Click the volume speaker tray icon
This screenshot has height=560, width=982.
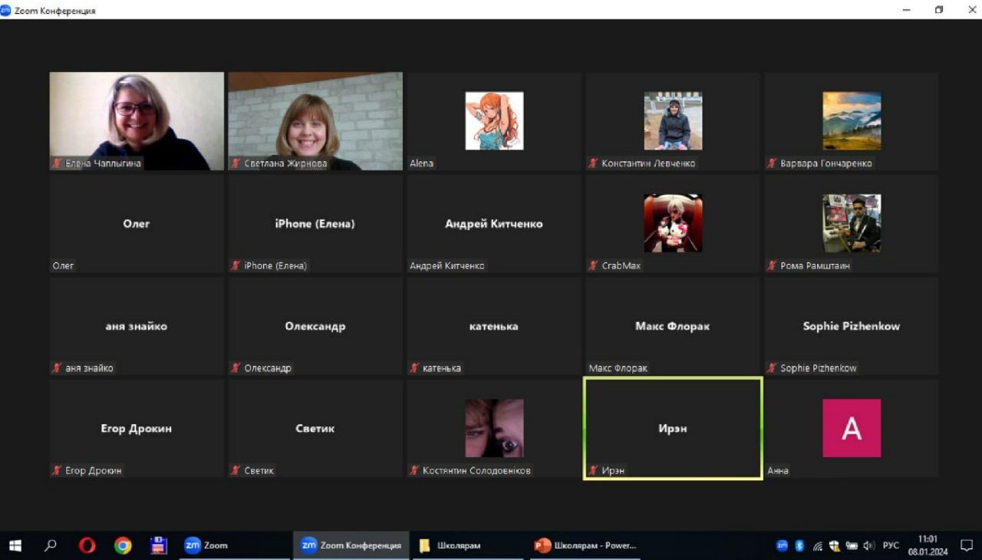click(x=868, y=545)
